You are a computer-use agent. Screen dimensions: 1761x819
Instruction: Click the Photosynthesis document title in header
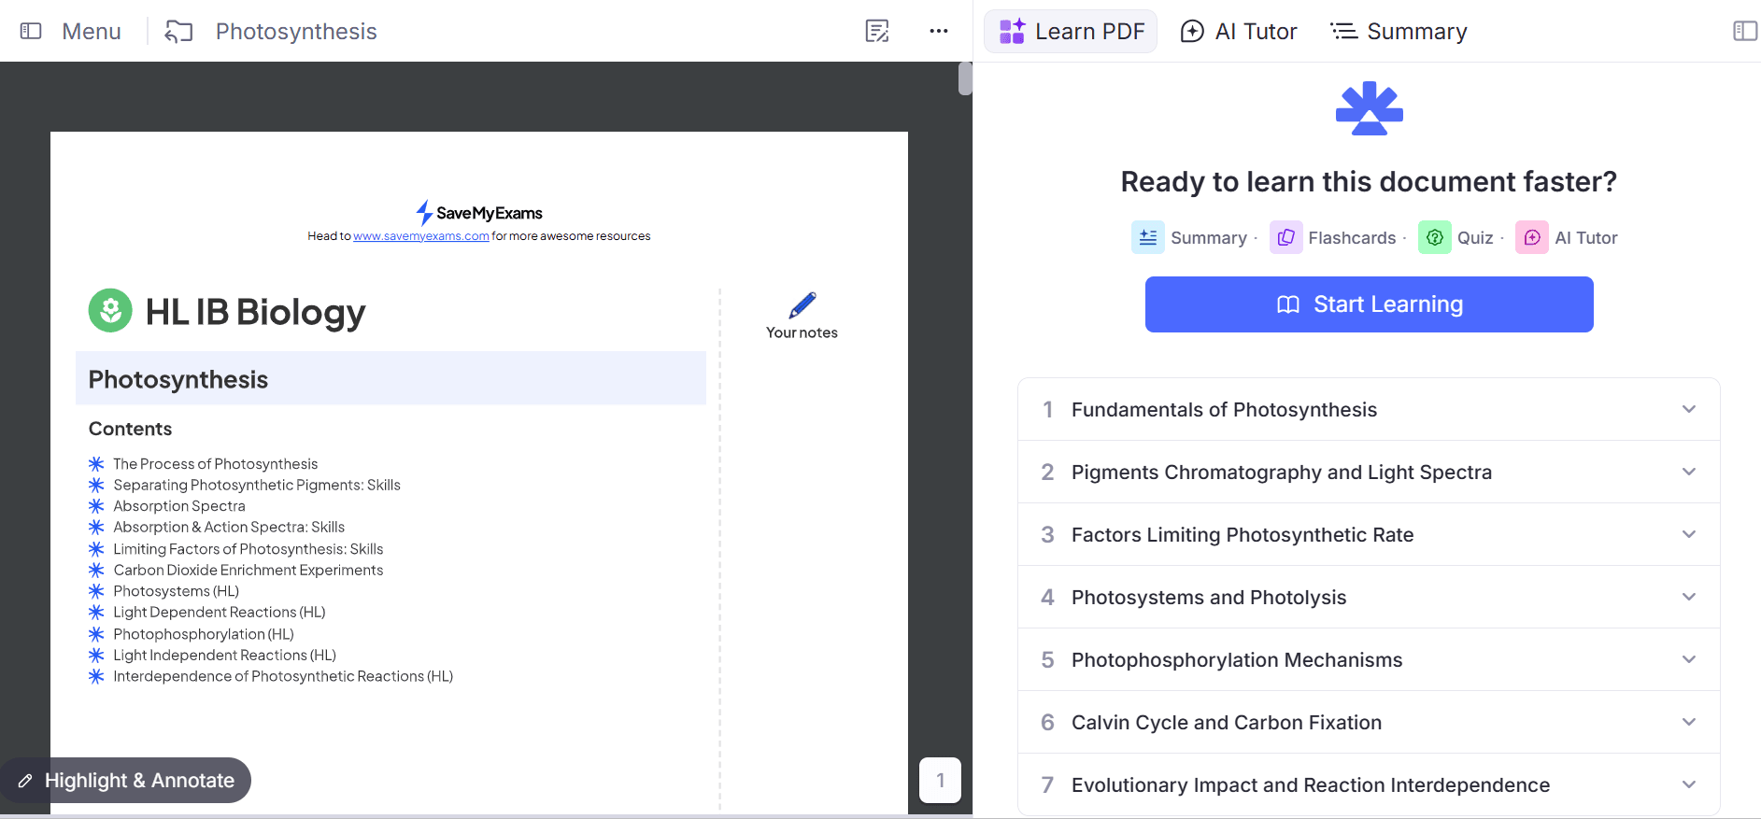(296, 31)
